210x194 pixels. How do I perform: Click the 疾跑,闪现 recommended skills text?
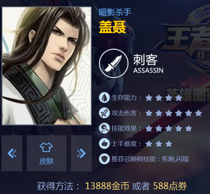(x=175, y=159)
